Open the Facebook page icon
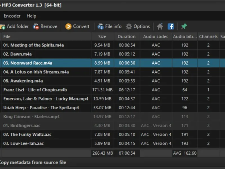The height and width of the screenshot is (169, 225). 171,26
